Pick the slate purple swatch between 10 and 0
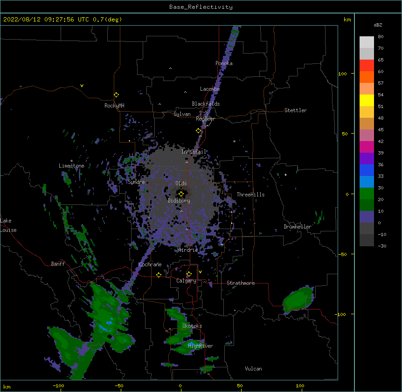The width and height of the screenshot is (402, 392). click(x=367, y=217)
